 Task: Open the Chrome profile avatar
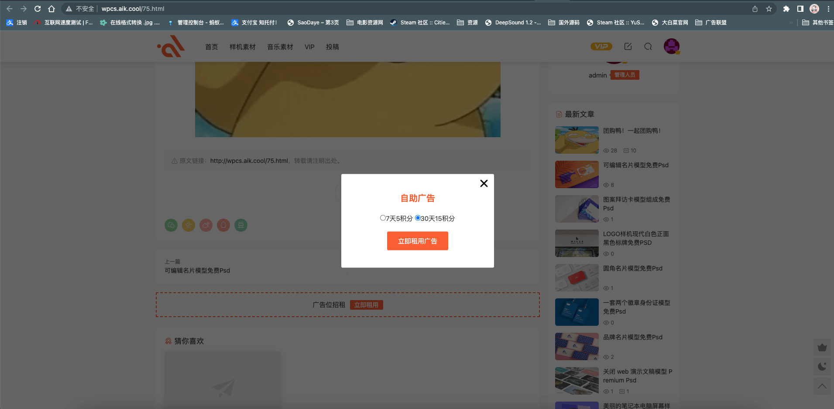tap(814, 9)
